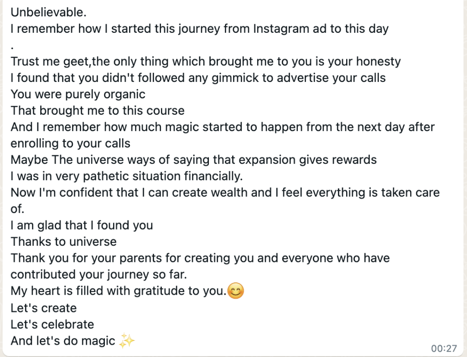Viewport: 467px width, 357px height.
Task: Click the sparkles emoji after magic
Action: [x=127, y=341]
